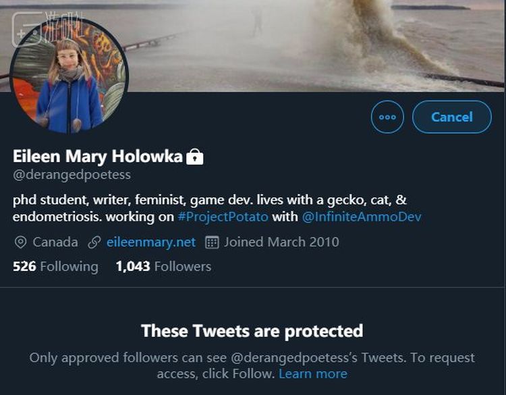The width and height of the screenshot is (506, 395).
Task: Open the eileenmary.net website link
Action: point(150,242)
